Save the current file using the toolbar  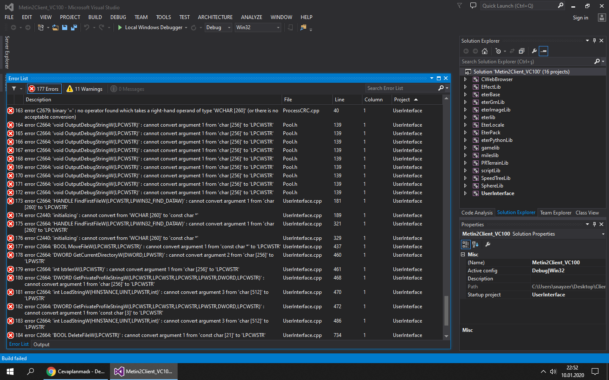tap(65, 27)
